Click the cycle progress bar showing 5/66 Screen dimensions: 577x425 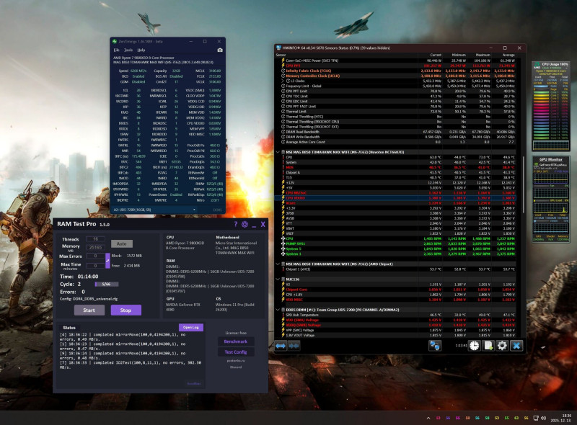(x=107, y=285)
